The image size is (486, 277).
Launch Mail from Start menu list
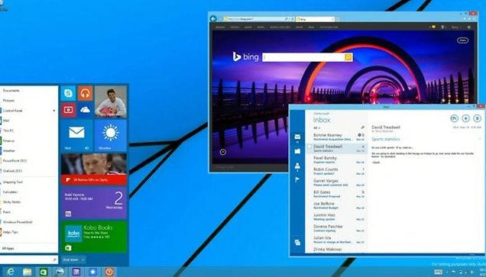(6, 121)
